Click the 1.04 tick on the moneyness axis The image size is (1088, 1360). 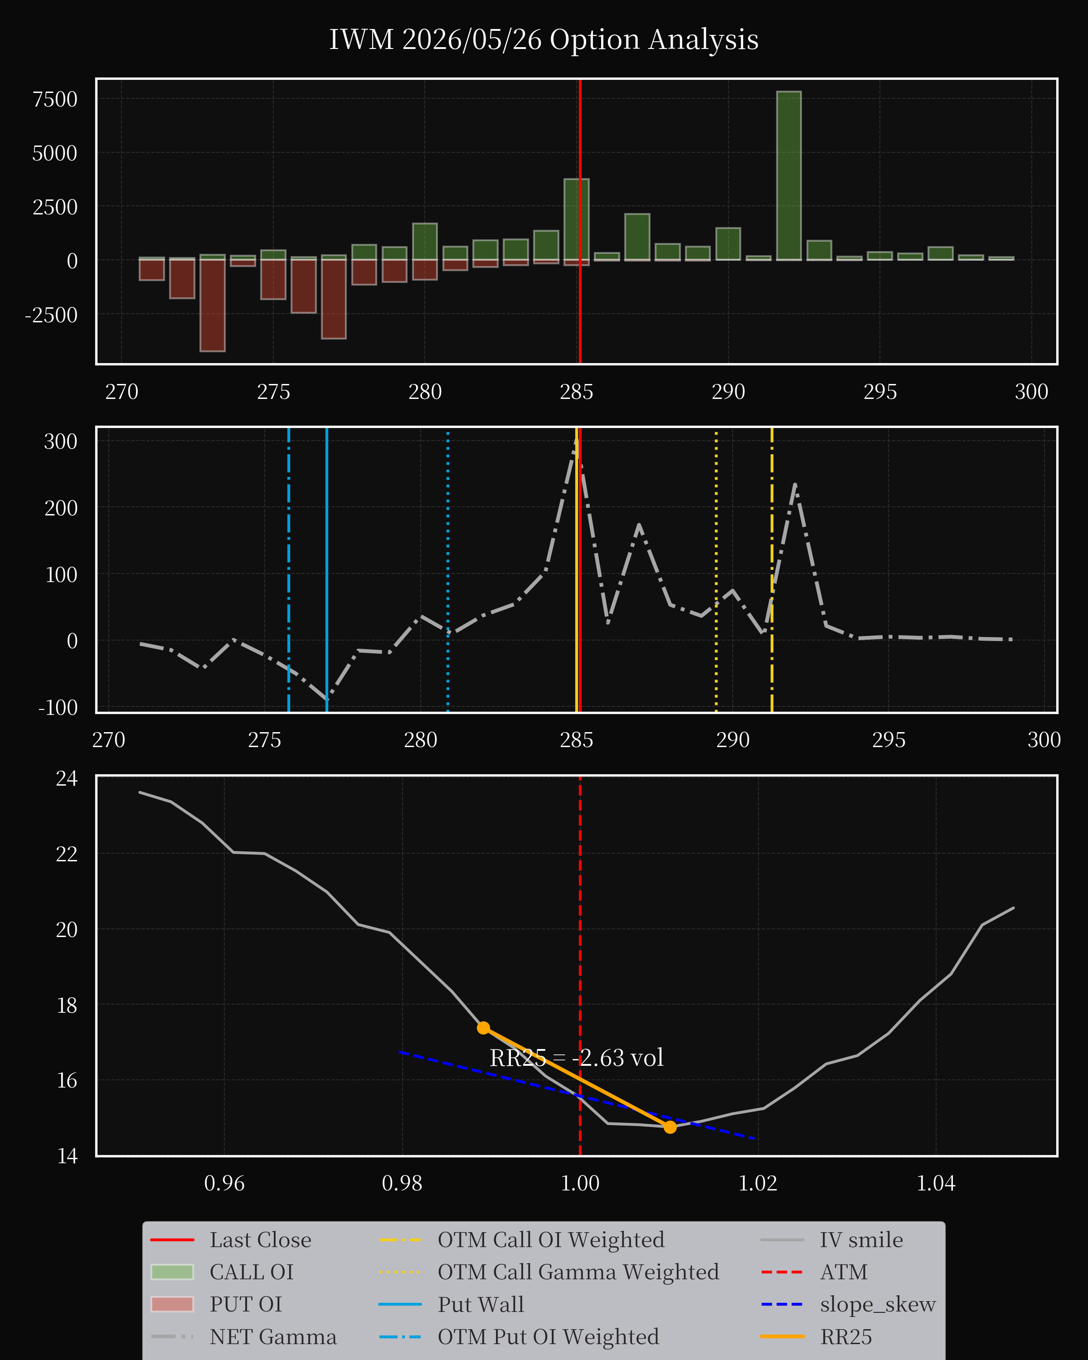tap(936, 1183)
